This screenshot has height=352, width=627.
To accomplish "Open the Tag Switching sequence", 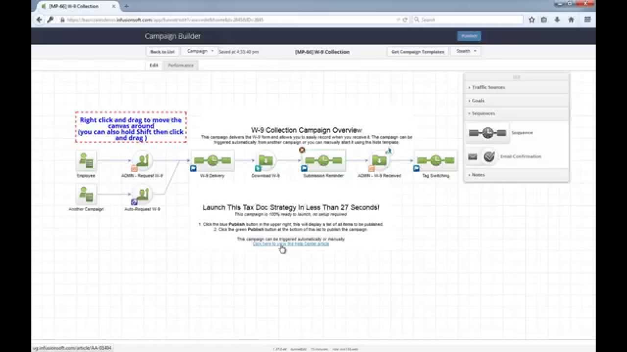I will [x=435, y=160].
